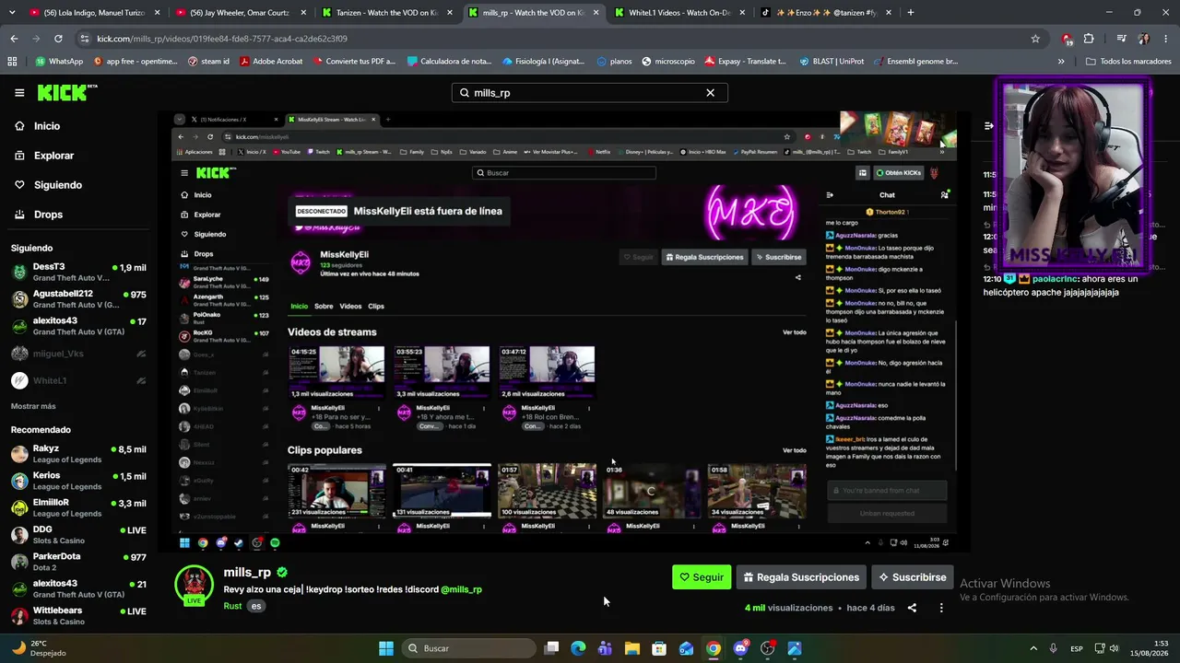
Task: Open the video's three-dot options menu
Action: 941,608
